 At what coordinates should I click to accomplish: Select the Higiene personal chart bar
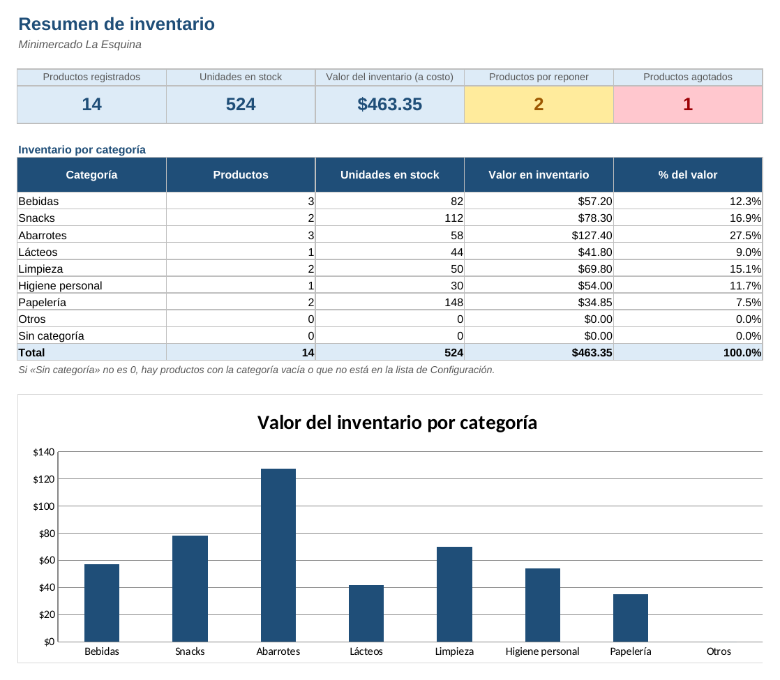(543, 605)
